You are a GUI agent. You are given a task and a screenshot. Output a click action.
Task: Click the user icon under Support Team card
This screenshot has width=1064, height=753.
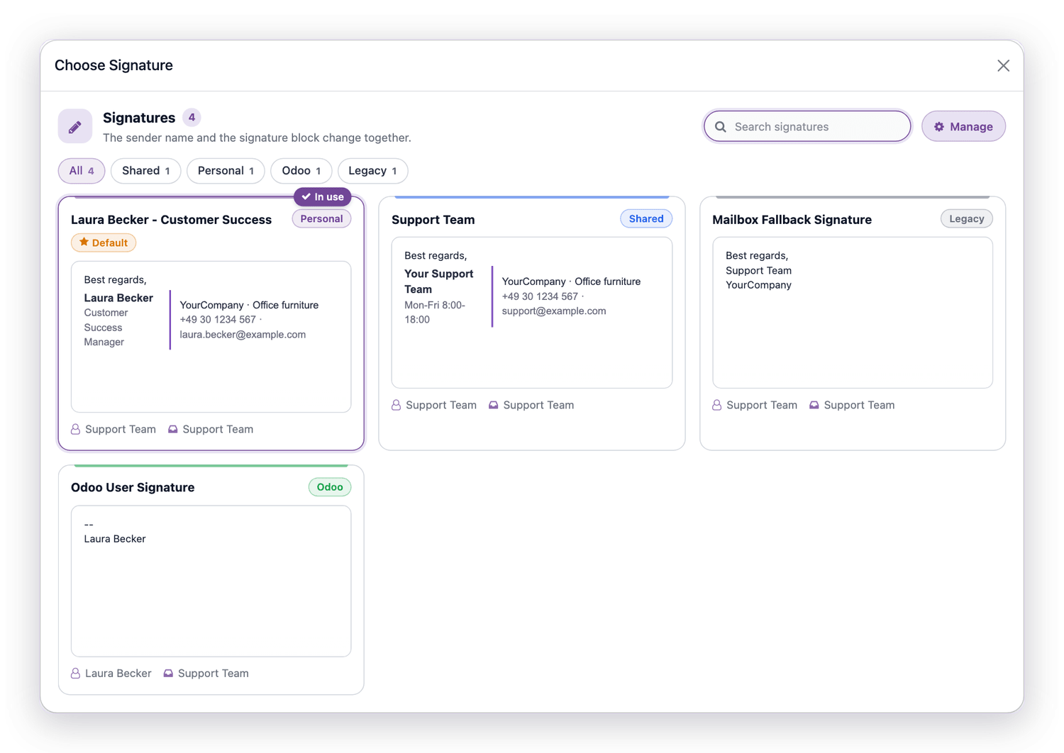(397, 406)
